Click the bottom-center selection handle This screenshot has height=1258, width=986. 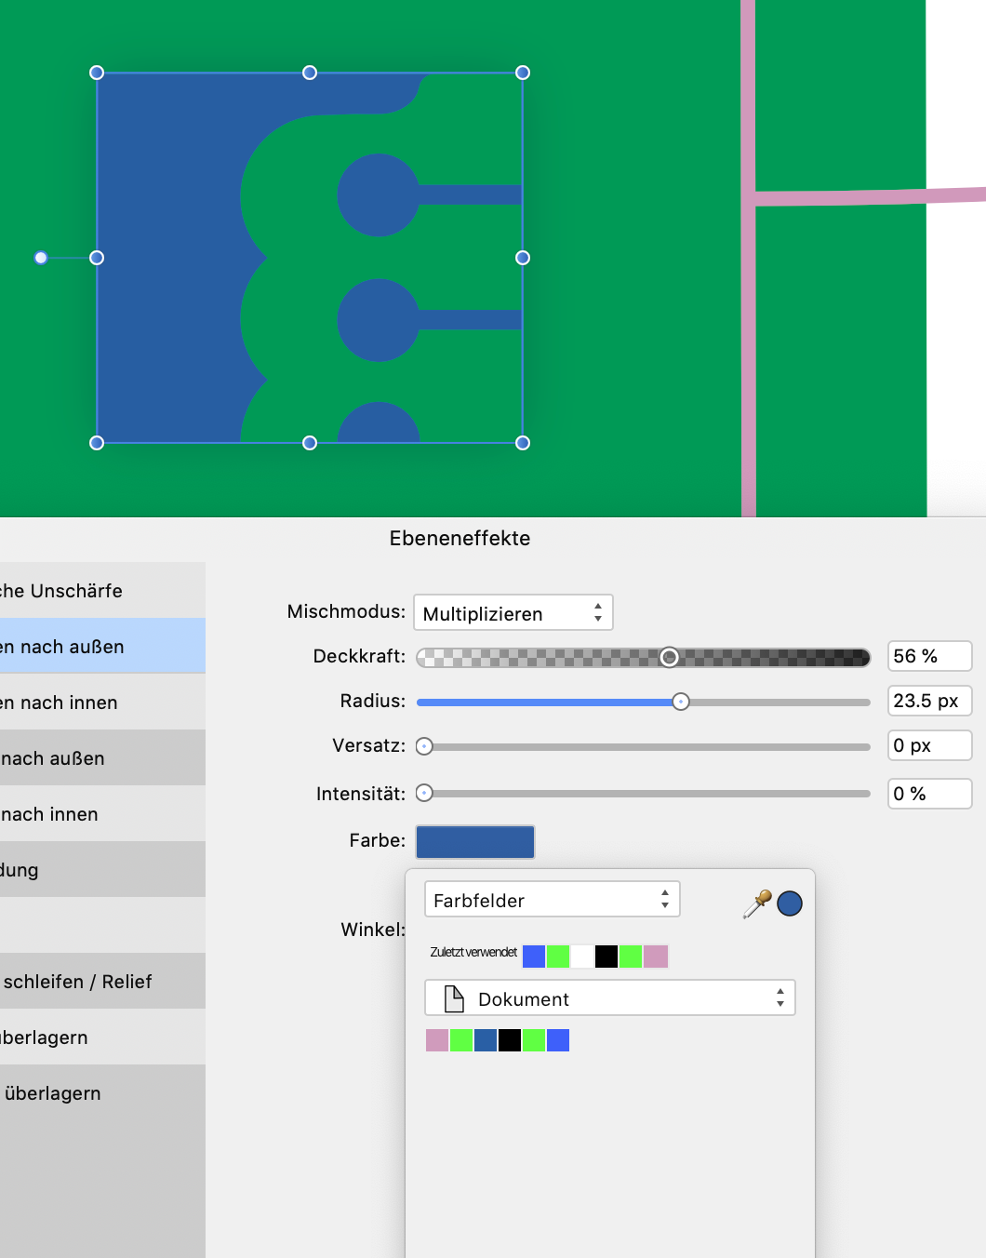click(310, 443)
